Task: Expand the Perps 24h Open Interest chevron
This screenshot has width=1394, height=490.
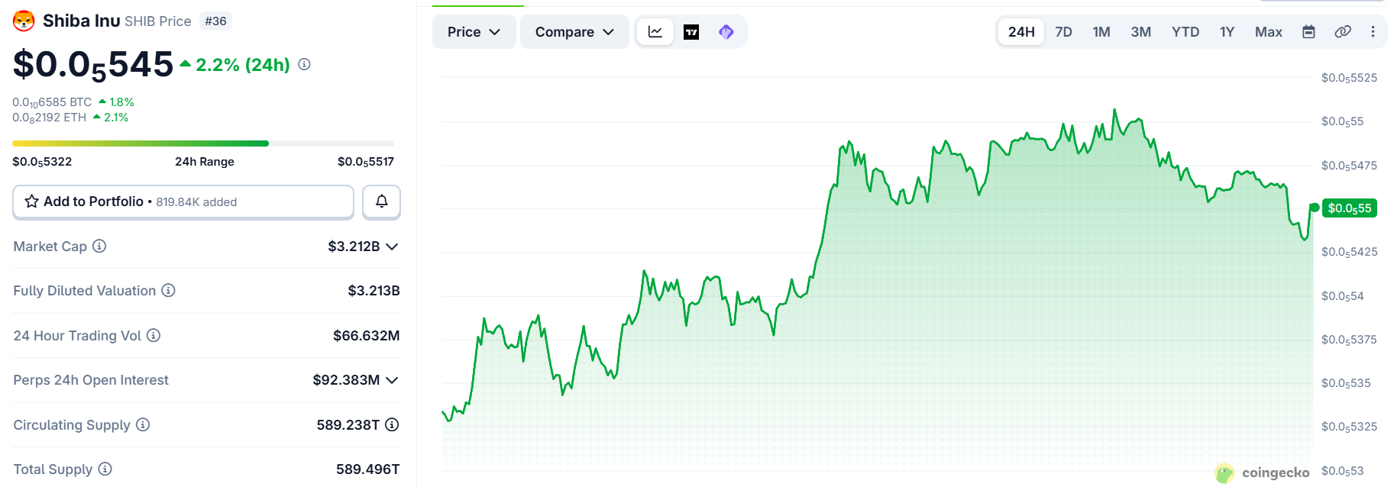Action: click(x=392, y=380)
